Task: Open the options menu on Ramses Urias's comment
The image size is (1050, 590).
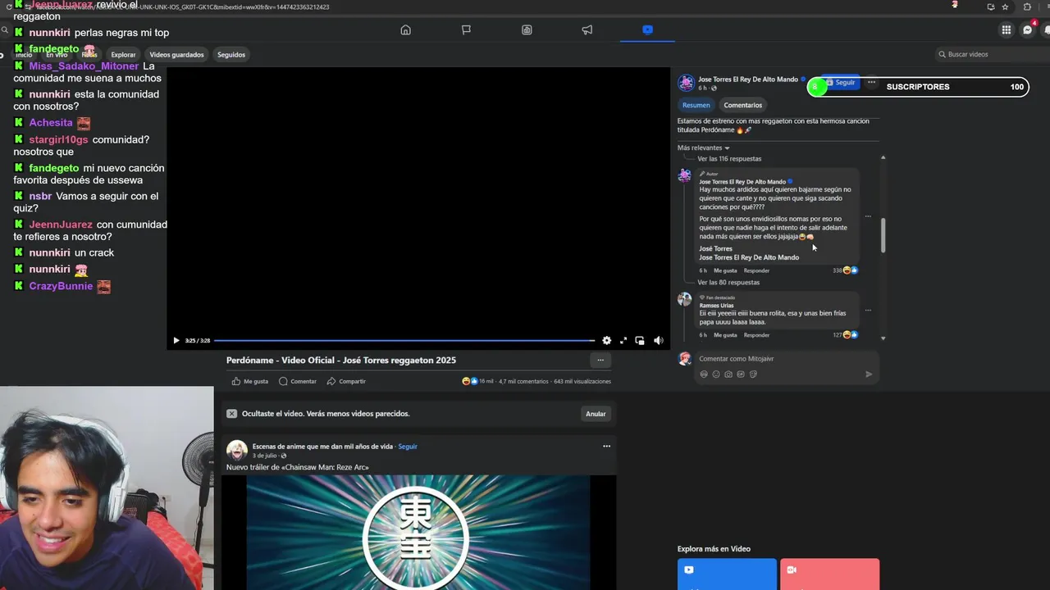Action: 868,311
